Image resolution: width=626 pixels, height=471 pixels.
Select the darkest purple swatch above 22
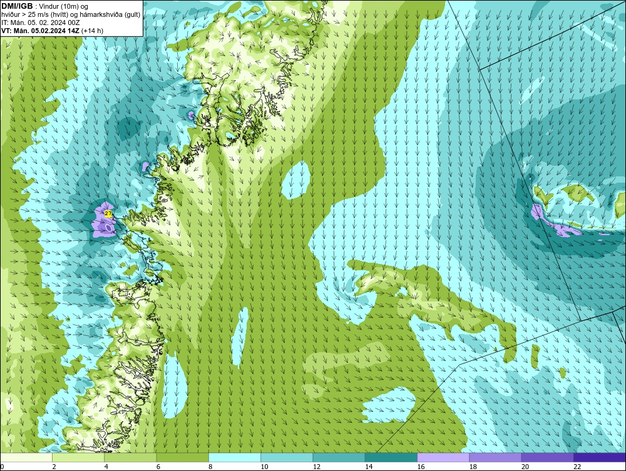point(600,457)
